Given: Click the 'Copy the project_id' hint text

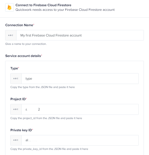Looking at the screenshot, I should [x=46, y=118].
